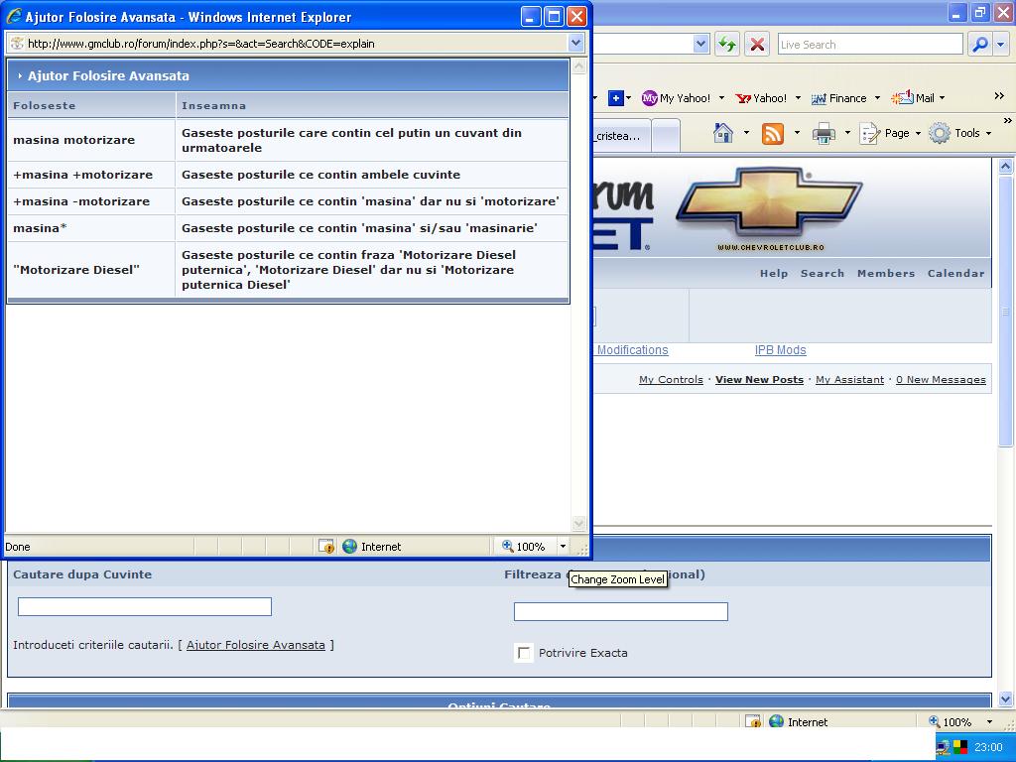Screen dimensions: 1016x762
Task: Click the View New Posts link
Action: pos(759,379)
